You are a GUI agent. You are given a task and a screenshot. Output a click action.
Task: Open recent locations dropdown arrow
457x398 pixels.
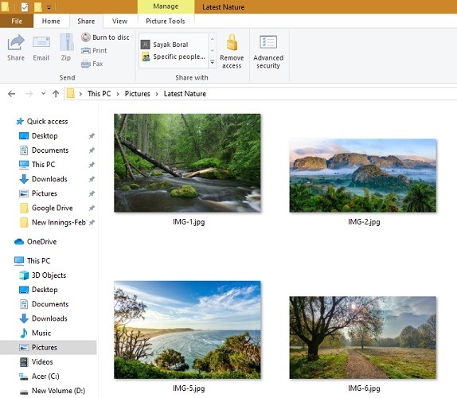[x=44, y=93]
